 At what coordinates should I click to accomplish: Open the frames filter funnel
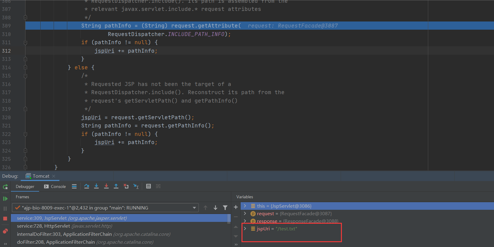[225, 208]
